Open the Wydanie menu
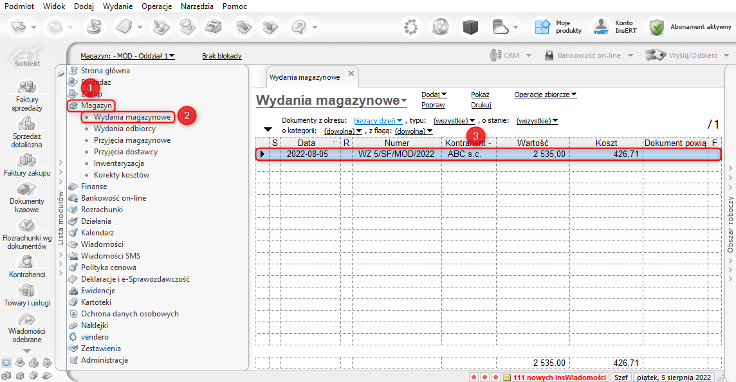 (x=118, y=6)
